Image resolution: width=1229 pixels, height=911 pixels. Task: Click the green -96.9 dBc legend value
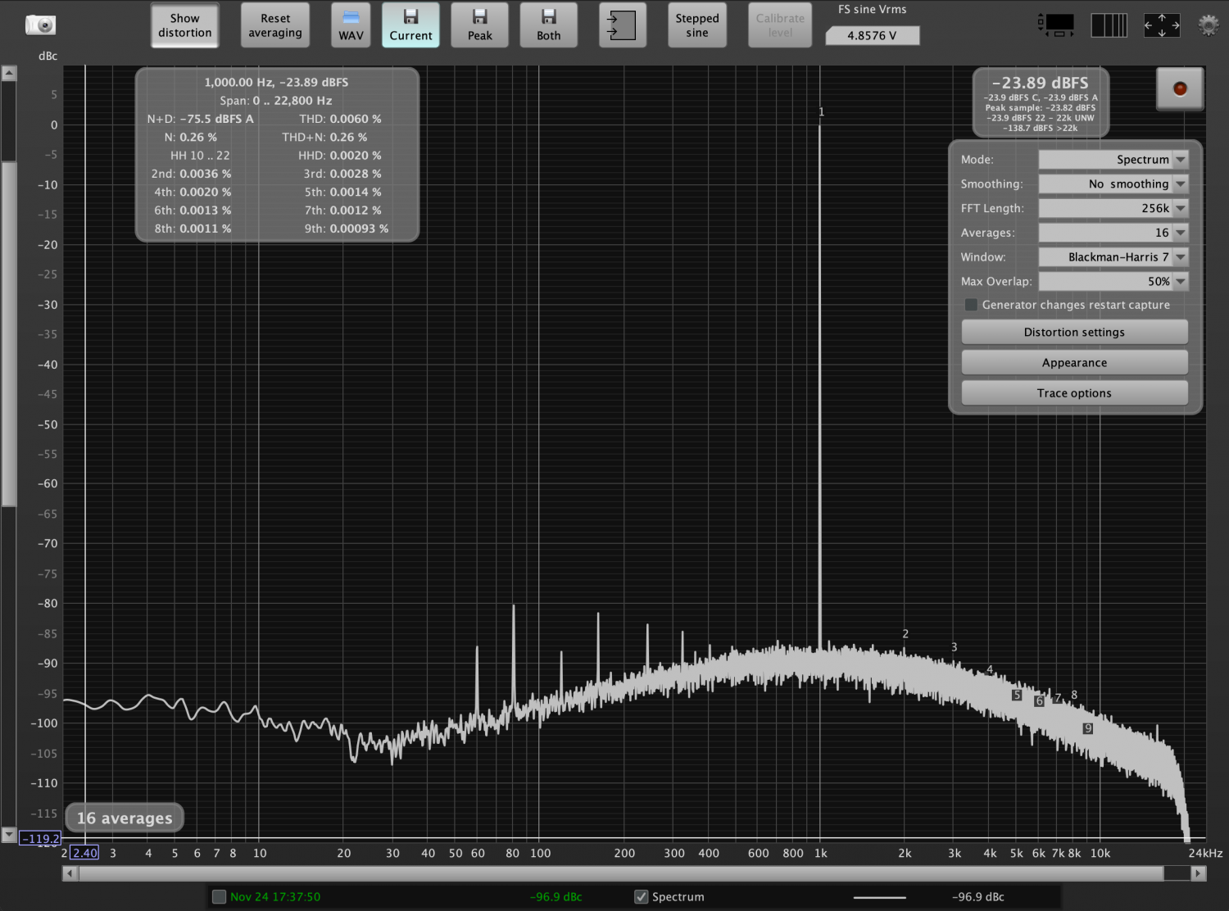pyautogui.click(x=556, y=896)
